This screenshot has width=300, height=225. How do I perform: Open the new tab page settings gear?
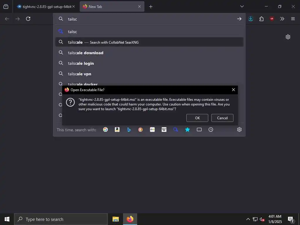(288, 37)
